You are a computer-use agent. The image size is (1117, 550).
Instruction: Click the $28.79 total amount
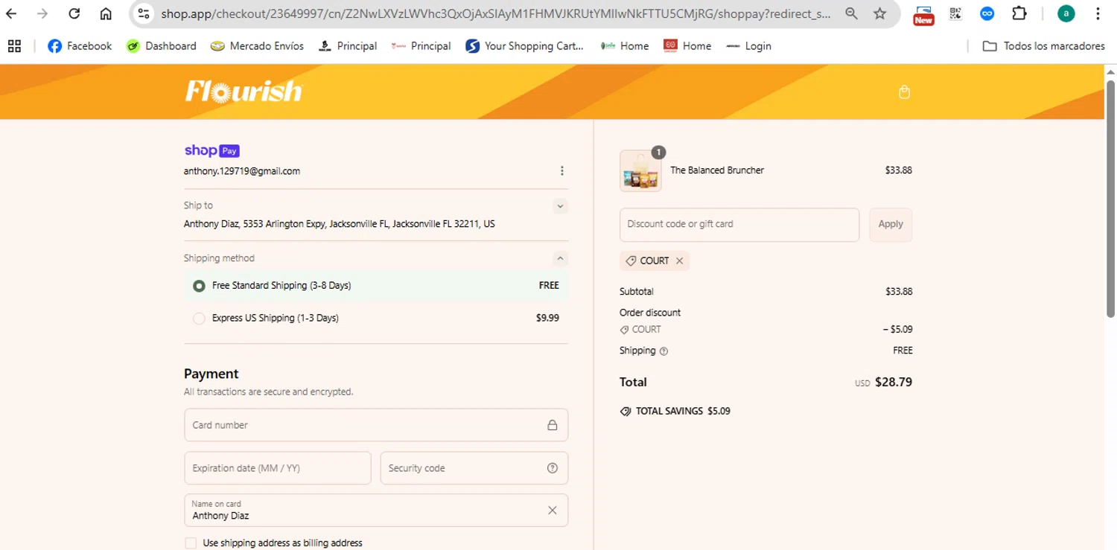pos(894,383)
